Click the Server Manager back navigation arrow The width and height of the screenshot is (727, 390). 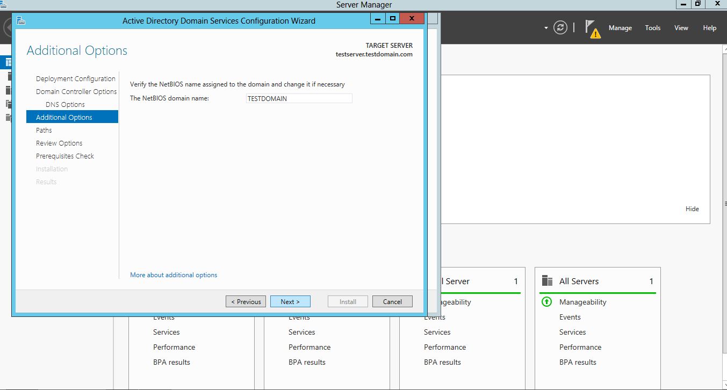[6, 28]
